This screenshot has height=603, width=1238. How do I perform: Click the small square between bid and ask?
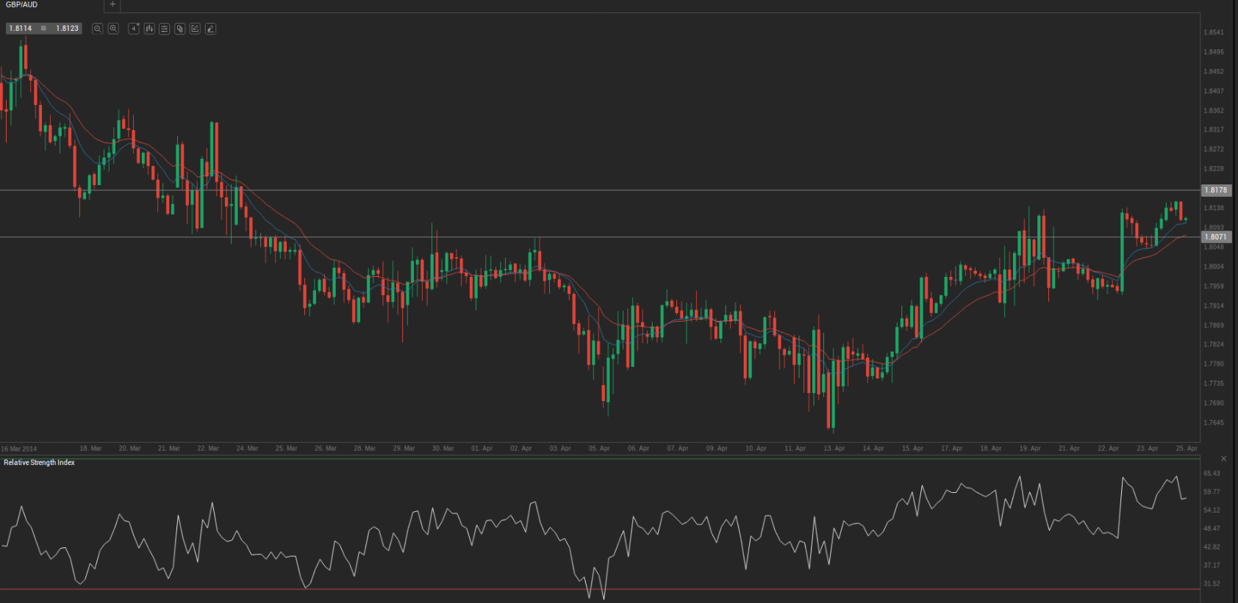point(43,29)
